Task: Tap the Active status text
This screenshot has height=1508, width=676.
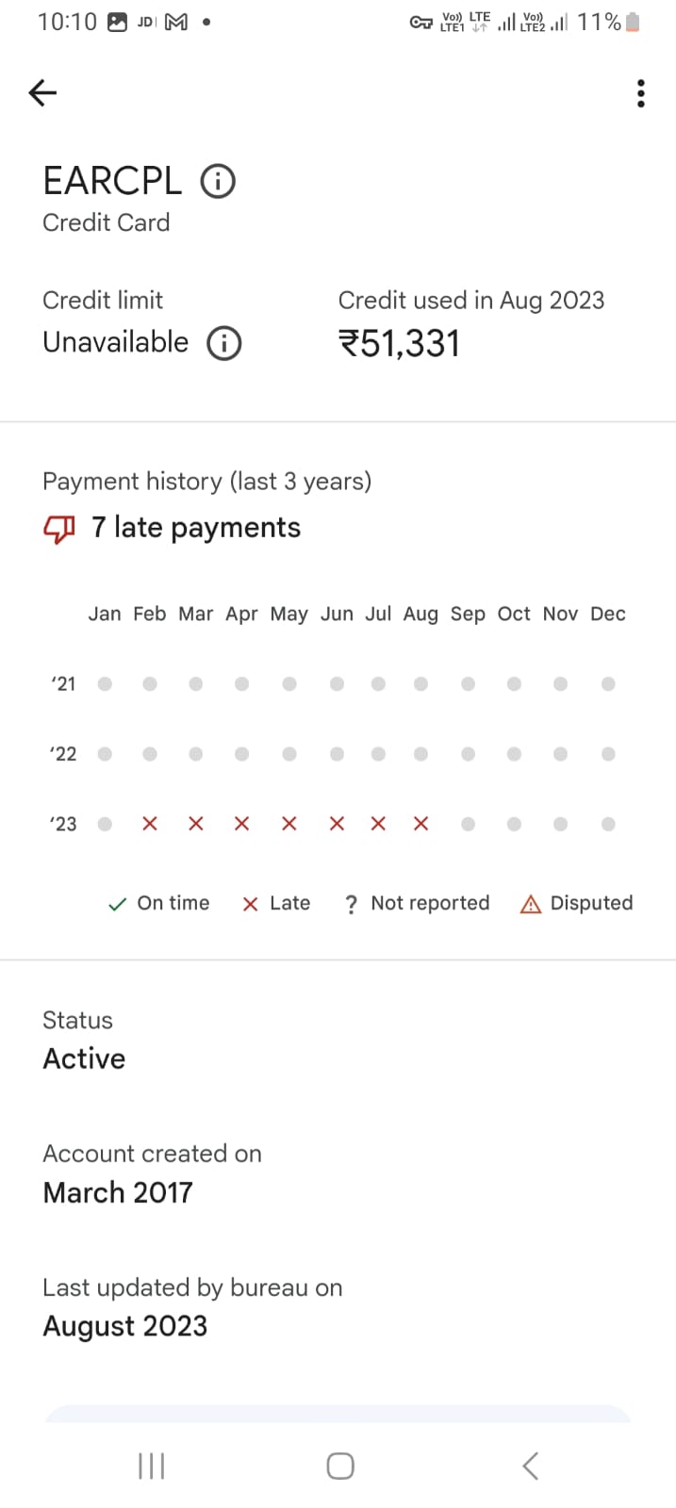Action: tap(85, 1058)
